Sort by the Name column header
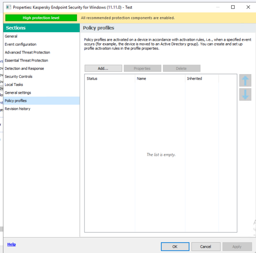This screenshot has height=253, width=256. pos(160,78)
